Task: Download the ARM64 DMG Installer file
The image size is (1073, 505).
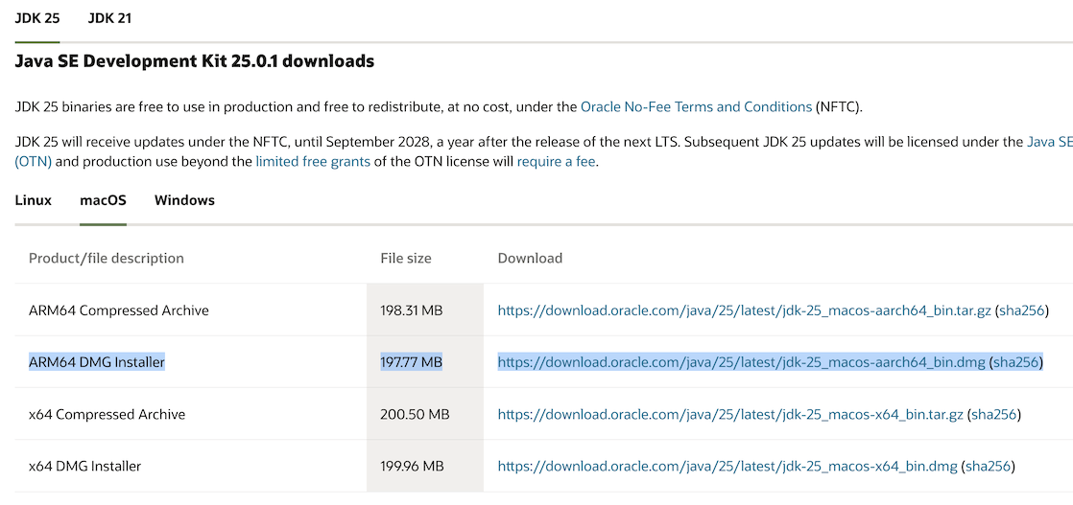Action: point(741,362)
